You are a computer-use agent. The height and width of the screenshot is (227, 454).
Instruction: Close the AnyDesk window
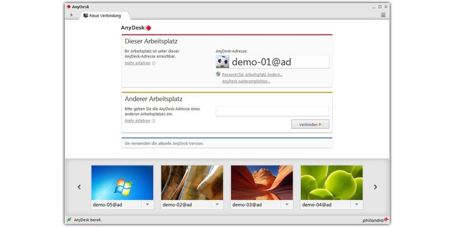coord(386,7)
